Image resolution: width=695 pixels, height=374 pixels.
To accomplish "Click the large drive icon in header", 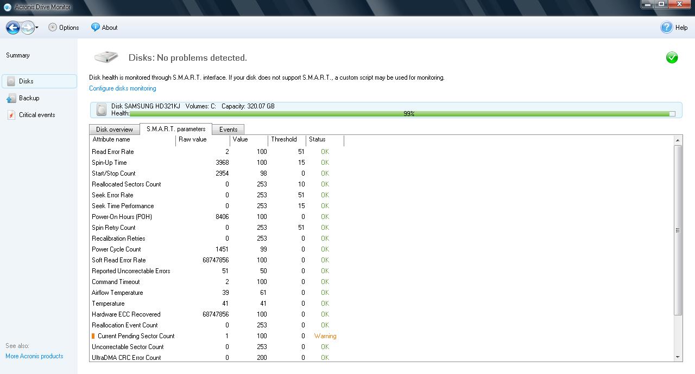I will (x=106, y=57).
